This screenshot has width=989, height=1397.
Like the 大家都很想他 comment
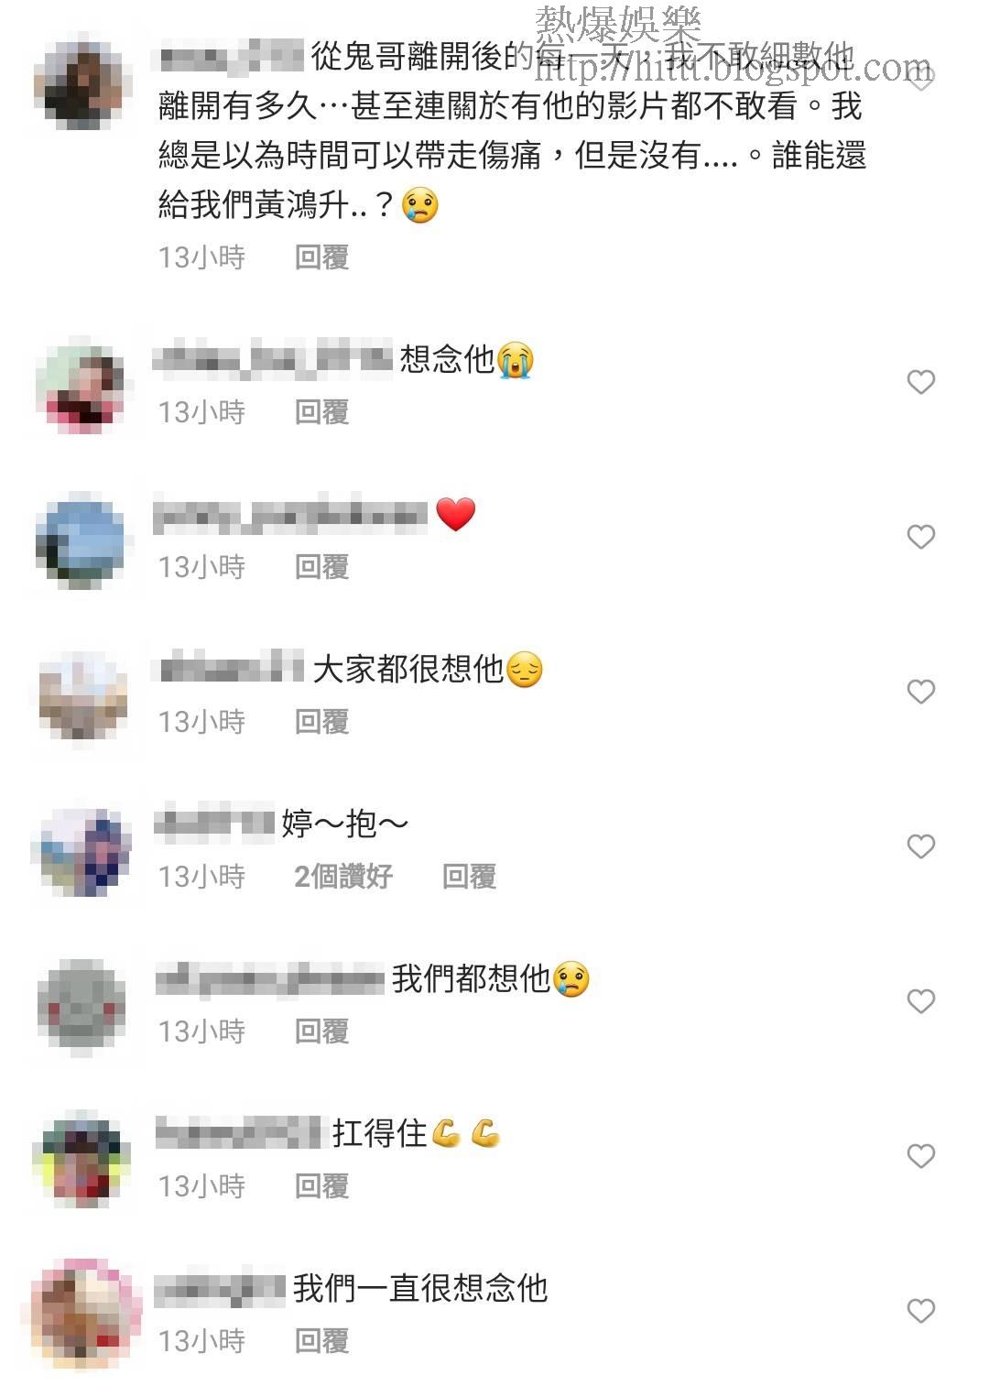pyautogui.click(x=920, y=692)
